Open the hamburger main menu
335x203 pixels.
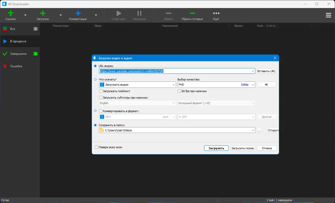[x=328, y=15]
